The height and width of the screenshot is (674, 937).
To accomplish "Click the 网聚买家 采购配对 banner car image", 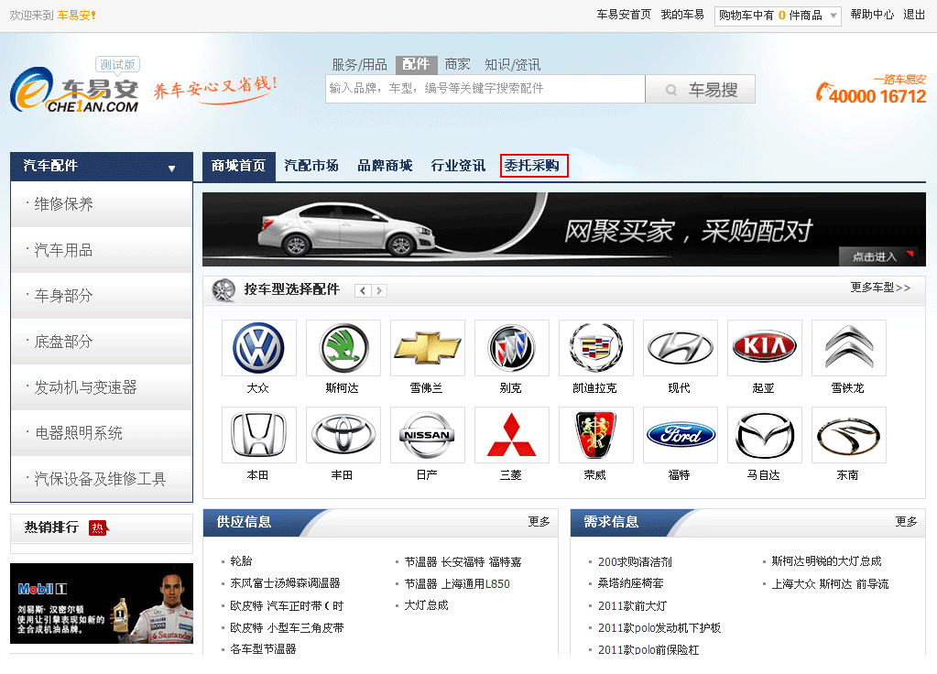I will click(564, 230).
